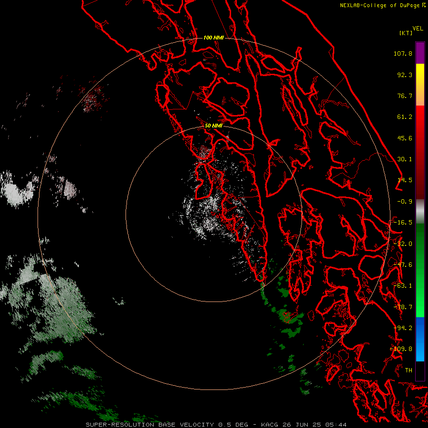428x428 pixels.
Task: Click the Super-Resolution Base Velocity caption
Action: tap(216, 425)
